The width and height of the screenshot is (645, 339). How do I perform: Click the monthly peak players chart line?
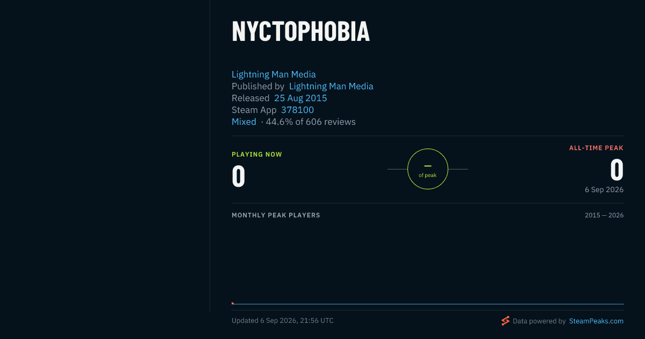click(x=428, y=304)
